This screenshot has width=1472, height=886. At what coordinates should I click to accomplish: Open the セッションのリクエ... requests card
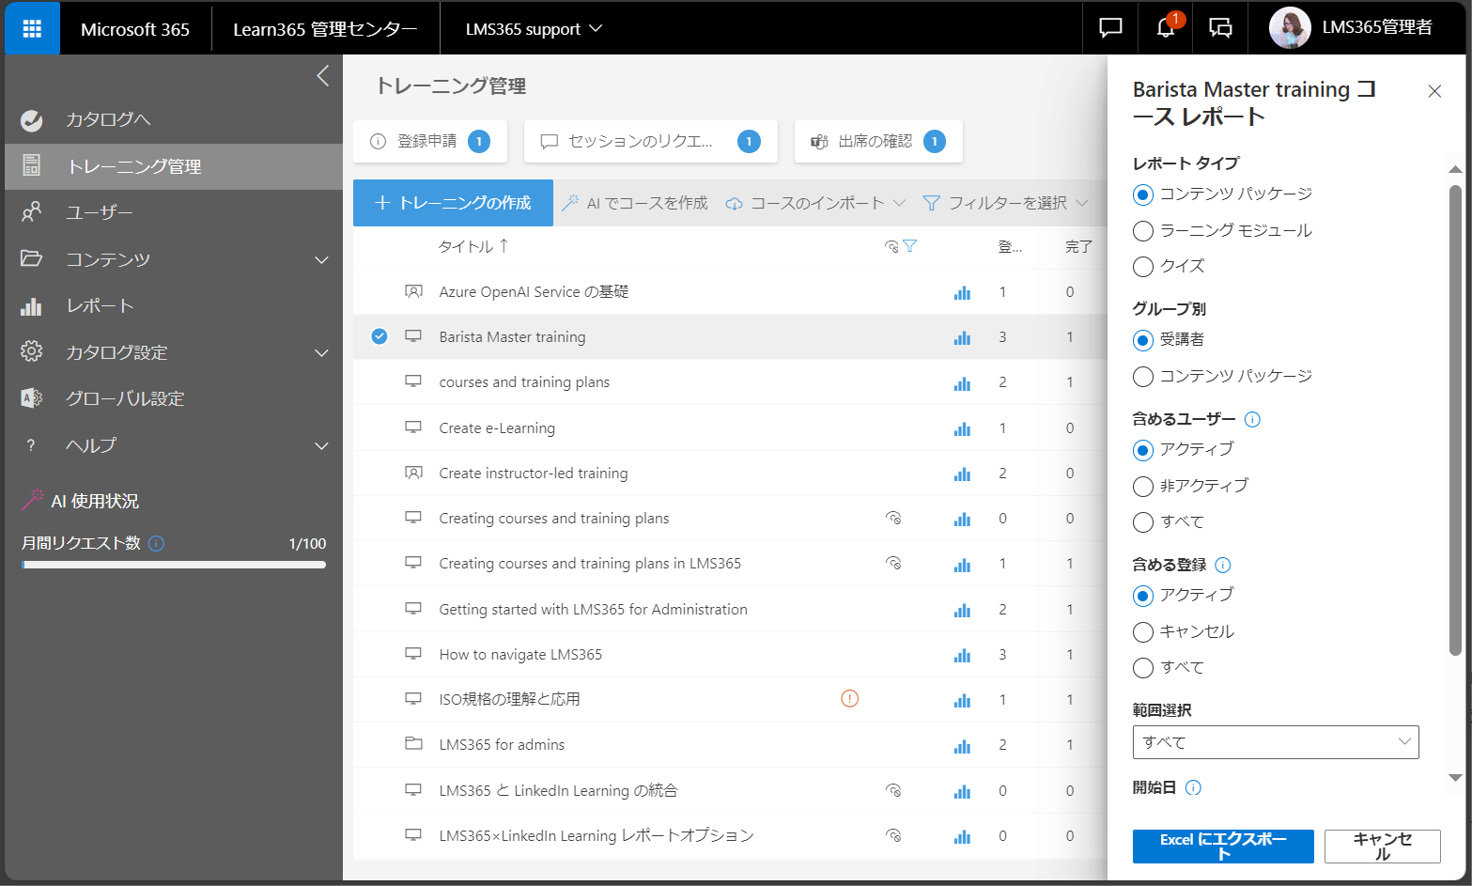(x=651, y=142)
